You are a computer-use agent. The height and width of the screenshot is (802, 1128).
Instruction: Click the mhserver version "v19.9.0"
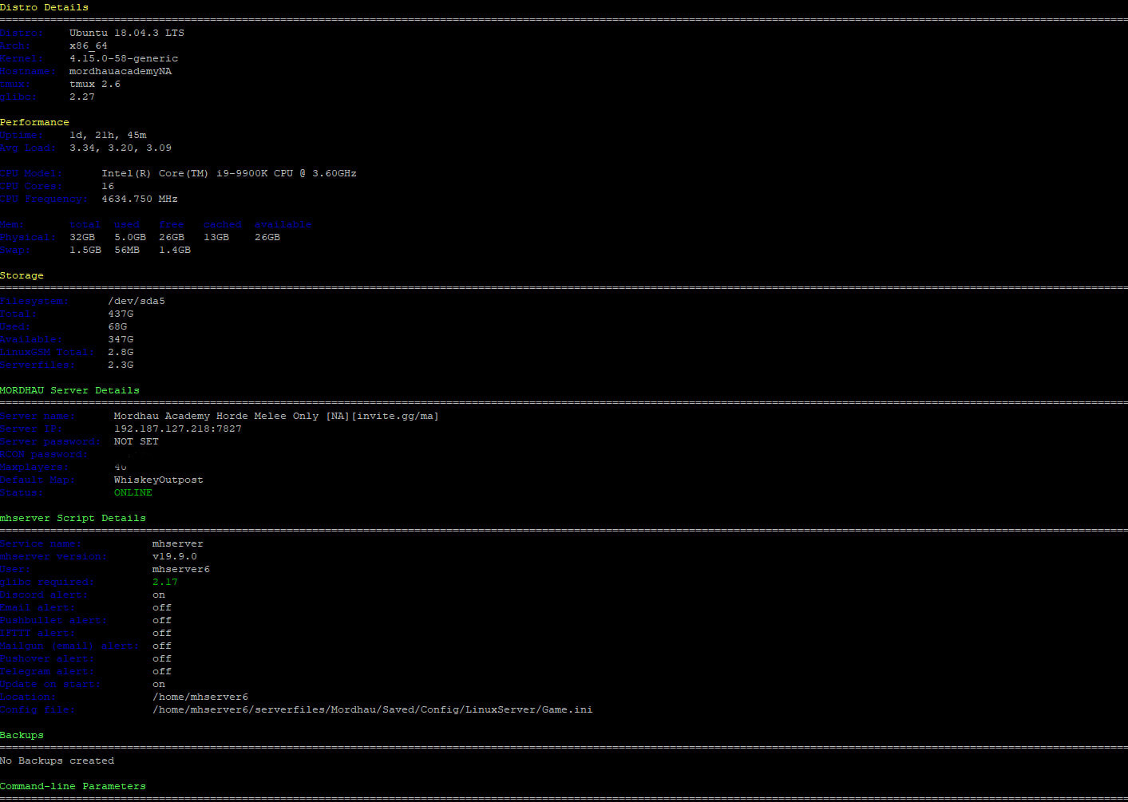[x=175, y=556]
